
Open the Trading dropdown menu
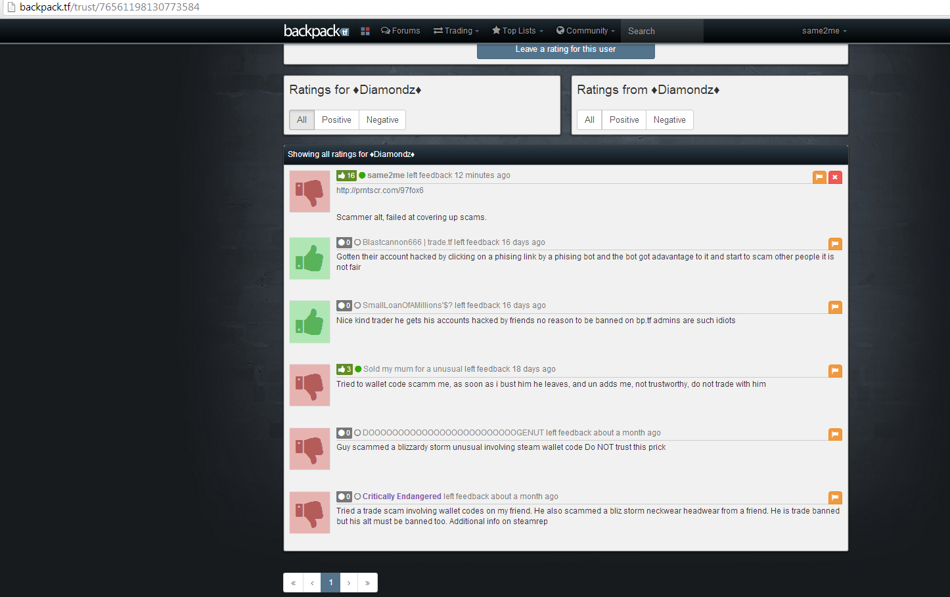(456, 31)
